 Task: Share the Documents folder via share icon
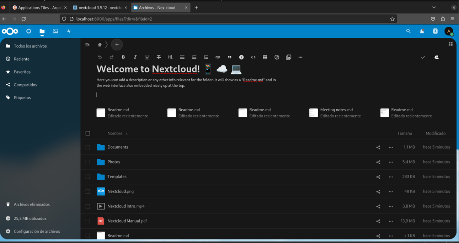pyautogui.click(x=378, y=147)
